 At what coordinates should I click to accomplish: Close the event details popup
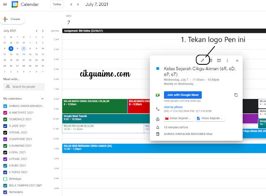click(x=237, y=61)
